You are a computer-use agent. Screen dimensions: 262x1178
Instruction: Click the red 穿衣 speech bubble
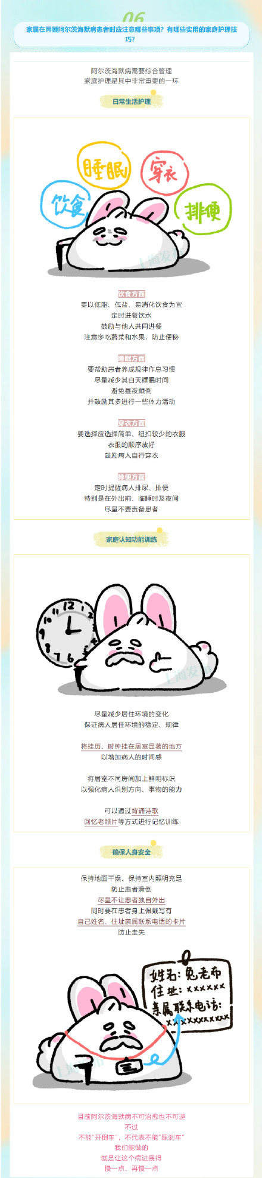pos(164,173)
